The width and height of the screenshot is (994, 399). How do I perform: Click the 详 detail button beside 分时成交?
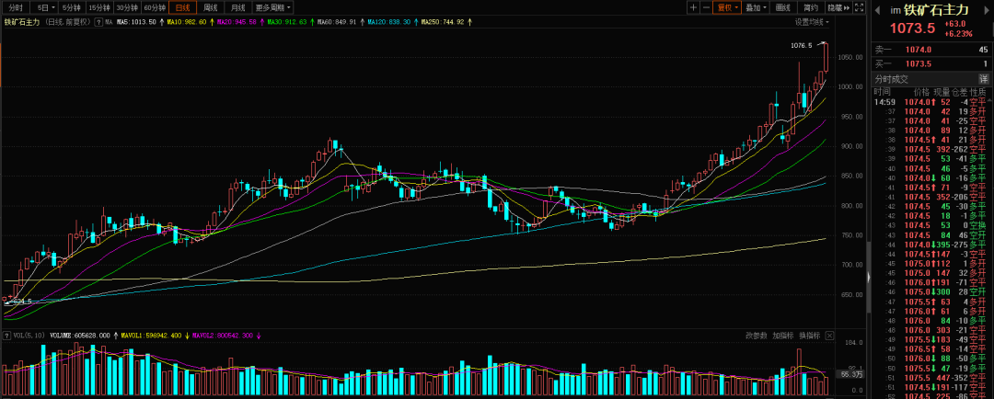(x=984, y=79)
